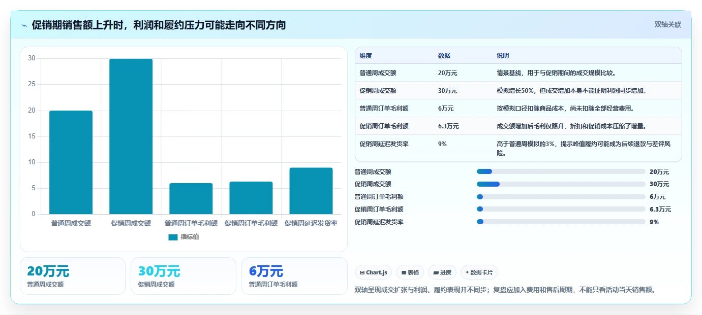Select the 数据卡片 chip
The width and height of the screenshot is (702, 315).
click(x=479, y=272)
